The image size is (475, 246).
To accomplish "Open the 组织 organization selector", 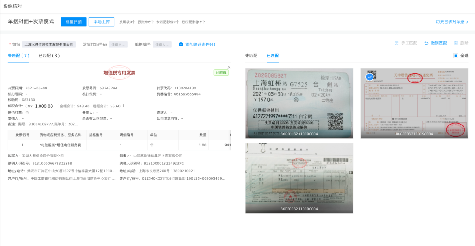I will click(49, 44).
